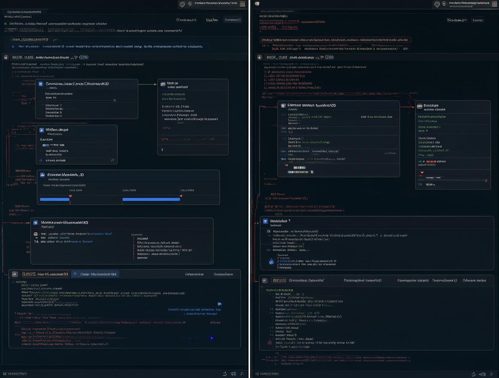The image size is (499, 378).
Task: Select the rightmost tab in right pane's bottom panel
Action: [x=474, y=281]
